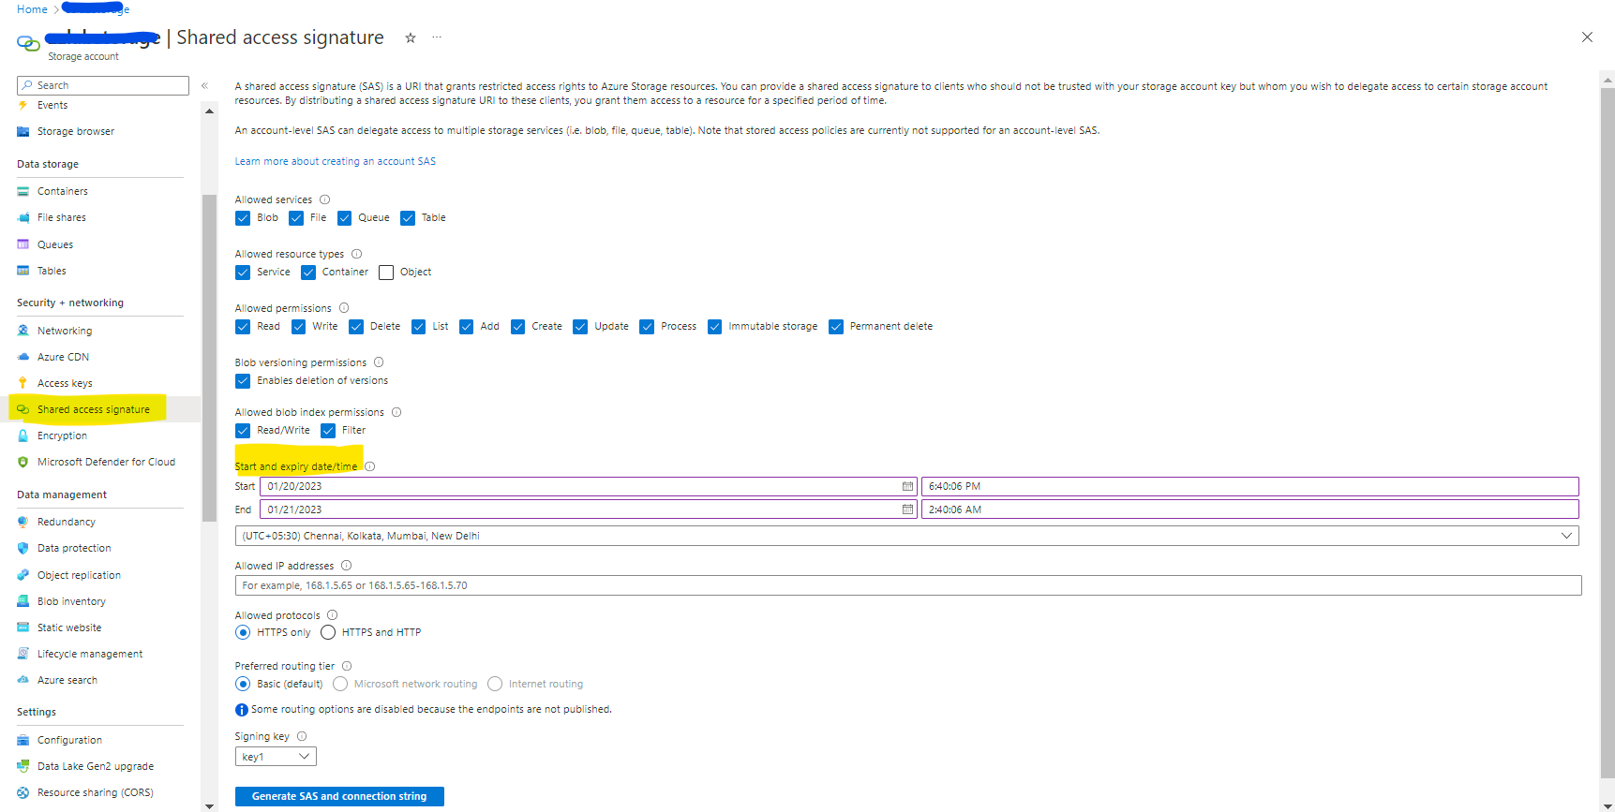This screenshot has height=812, width=1615.
Task: Click the sidebar Search input field
Action: click(x=103, y=85)
